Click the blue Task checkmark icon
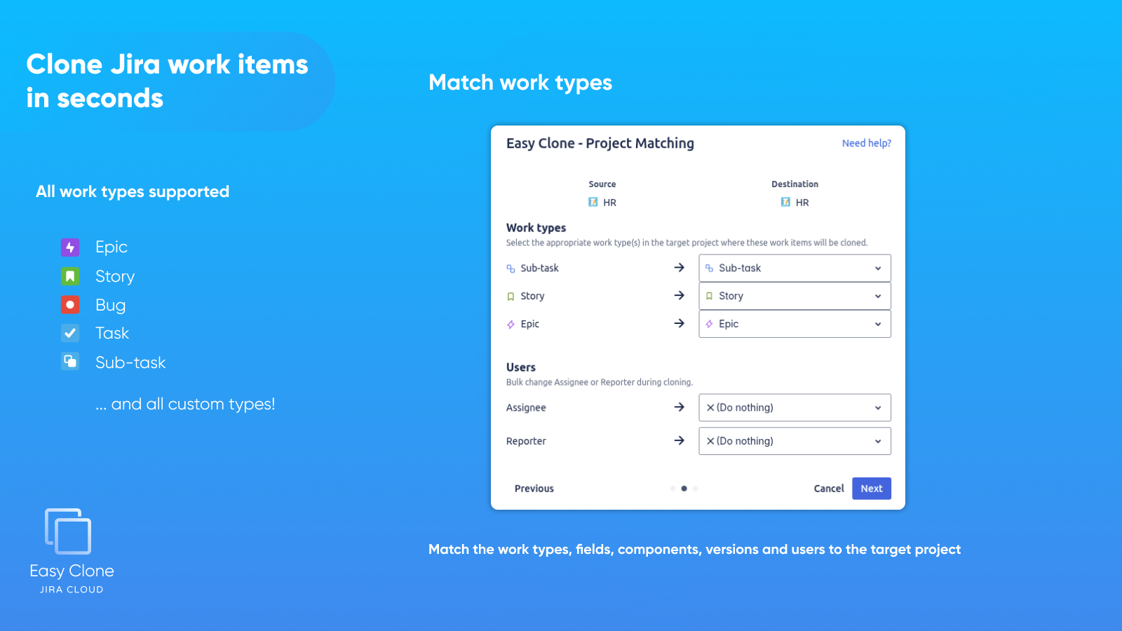This screenshot has height=631, width=1122. coord(70,333)
